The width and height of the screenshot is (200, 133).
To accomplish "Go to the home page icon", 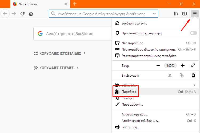I will [x=31, y=14].
